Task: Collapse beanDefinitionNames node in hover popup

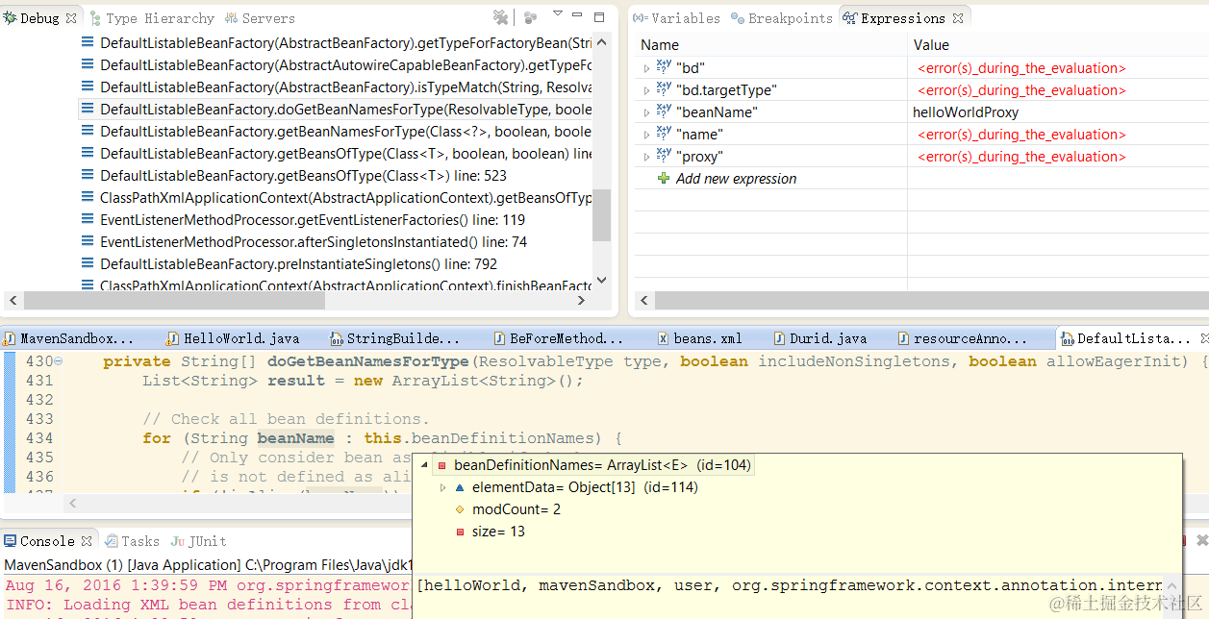Action: point(425,465)
